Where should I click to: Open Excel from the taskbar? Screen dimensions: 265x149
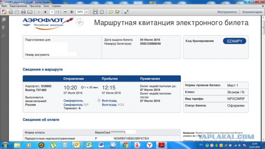point(89,145)
